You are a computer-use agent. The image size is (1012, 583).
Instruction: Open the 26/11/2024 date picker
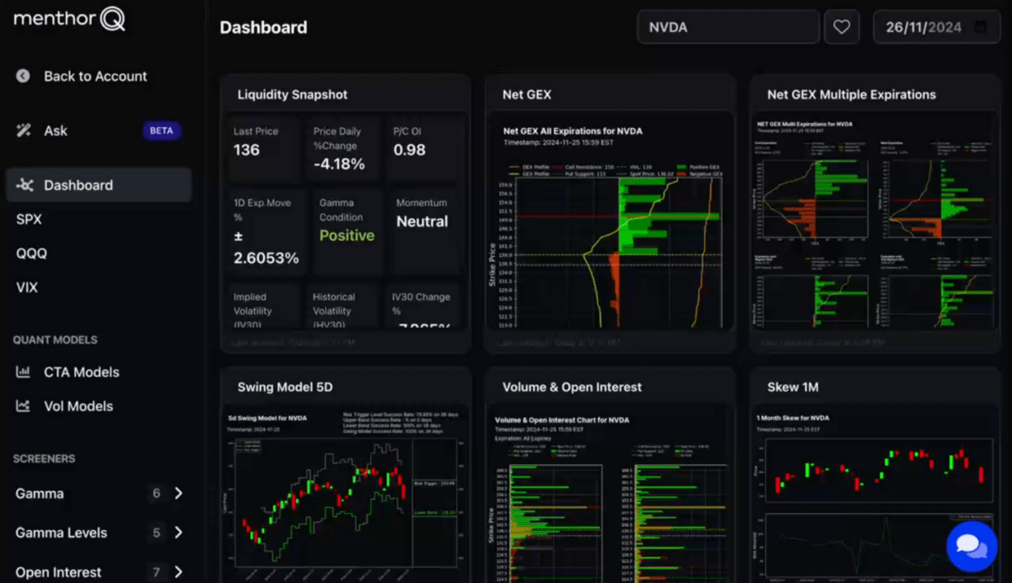(936, 26)
